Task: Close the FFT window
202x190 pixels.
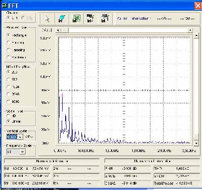Action: click(x=198, y=6)
